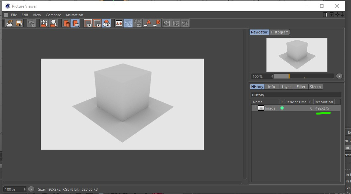Screen dimensions: 351x194
Task: Toggle the green render dot for Image
Action: [x=282, y=108]
